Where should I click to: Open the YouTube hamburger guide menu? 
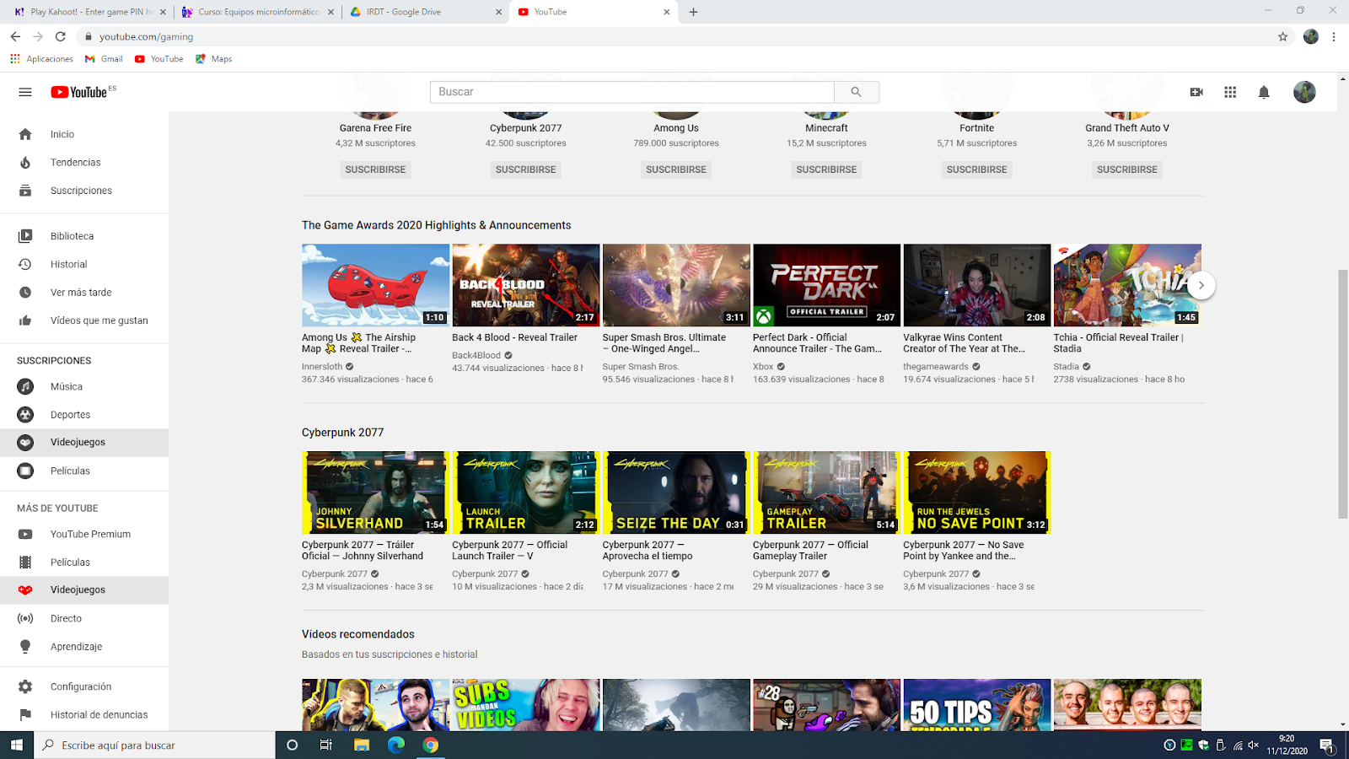(x=25, y=92)
